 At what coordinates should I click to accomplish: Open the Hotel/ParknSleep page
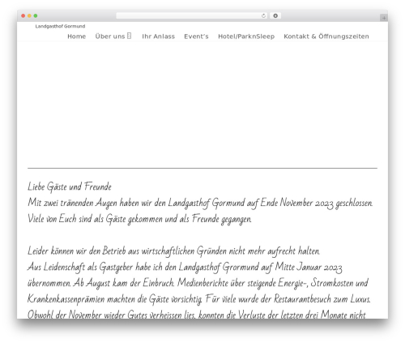(x=246, y=36)
